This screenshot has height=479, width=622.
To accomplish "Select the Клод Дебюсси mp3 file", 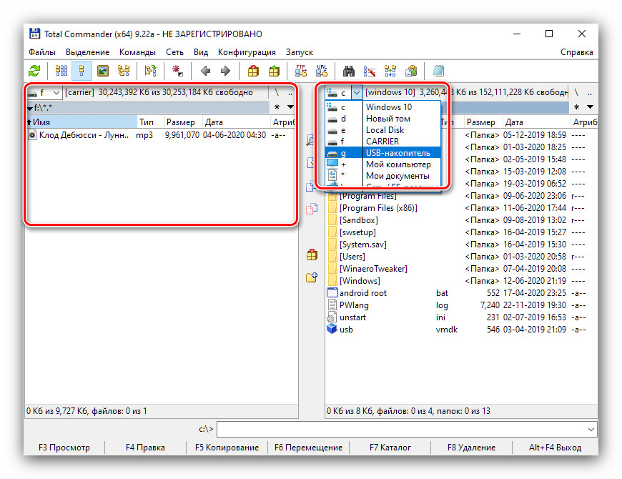I will click(84, 134).
